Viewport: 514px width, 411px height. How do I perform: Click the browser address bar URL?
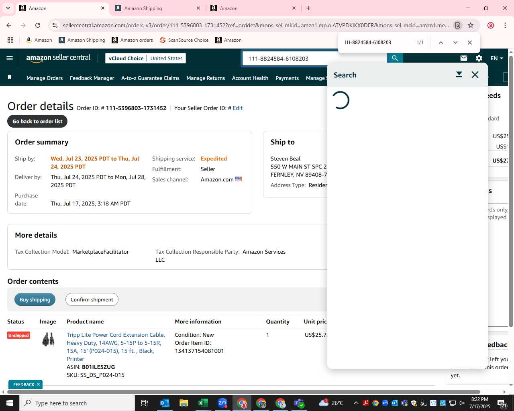[x=256, y=25]
